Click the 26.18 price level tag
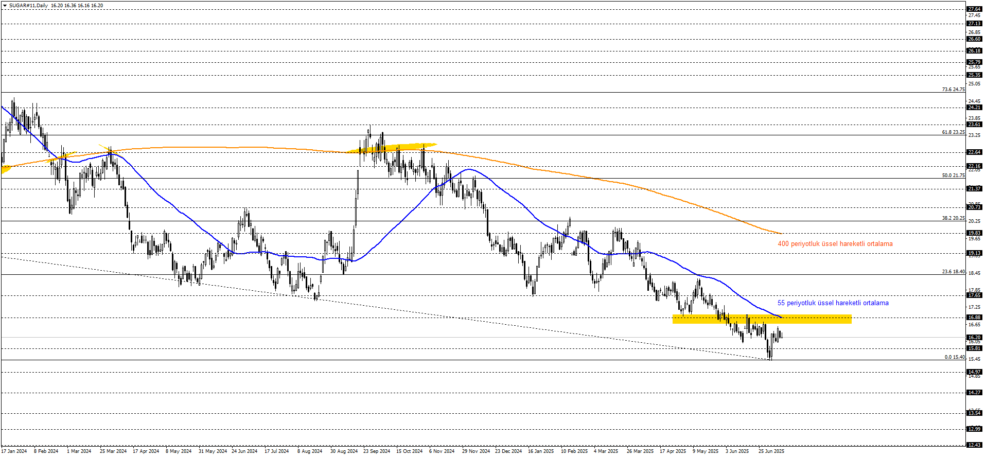The width and height of the screenshot is (986, 457). click(x=974, y=51)
